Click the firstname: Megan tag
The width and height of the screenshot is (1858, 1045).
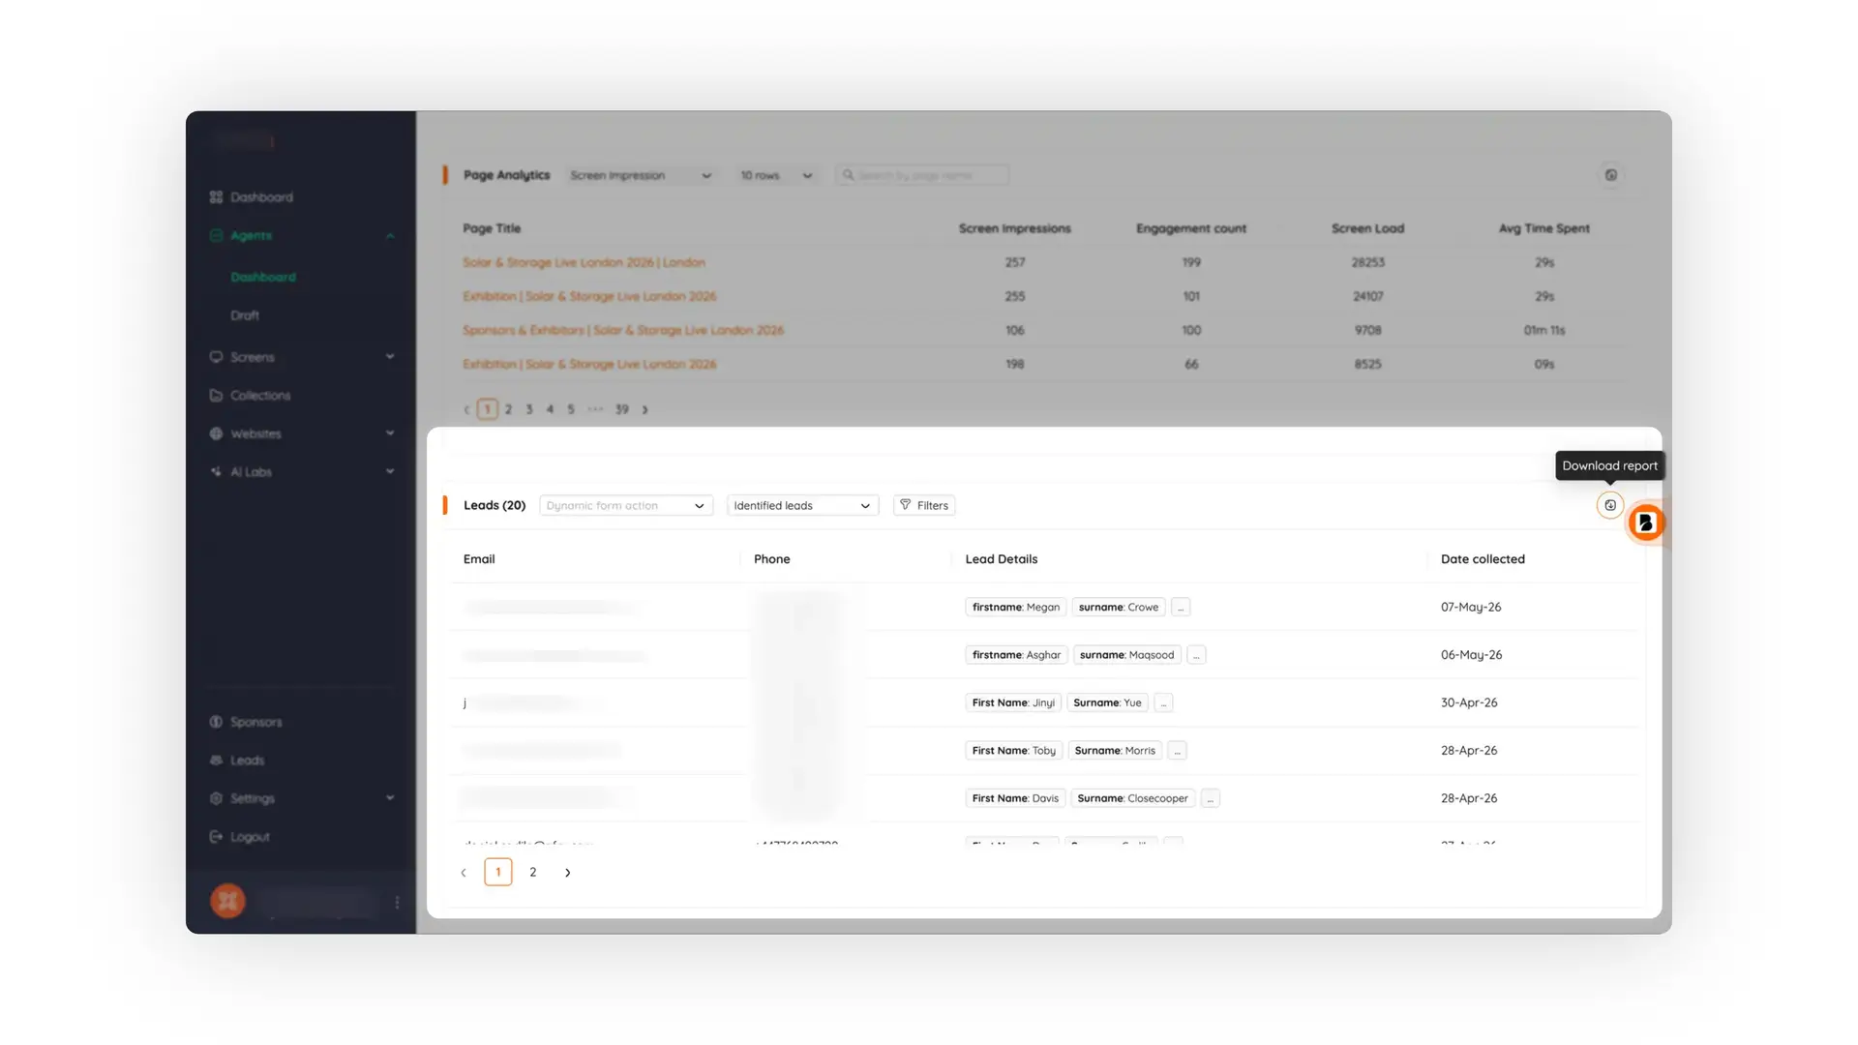pyautogui.click(x=1016, y=608)
